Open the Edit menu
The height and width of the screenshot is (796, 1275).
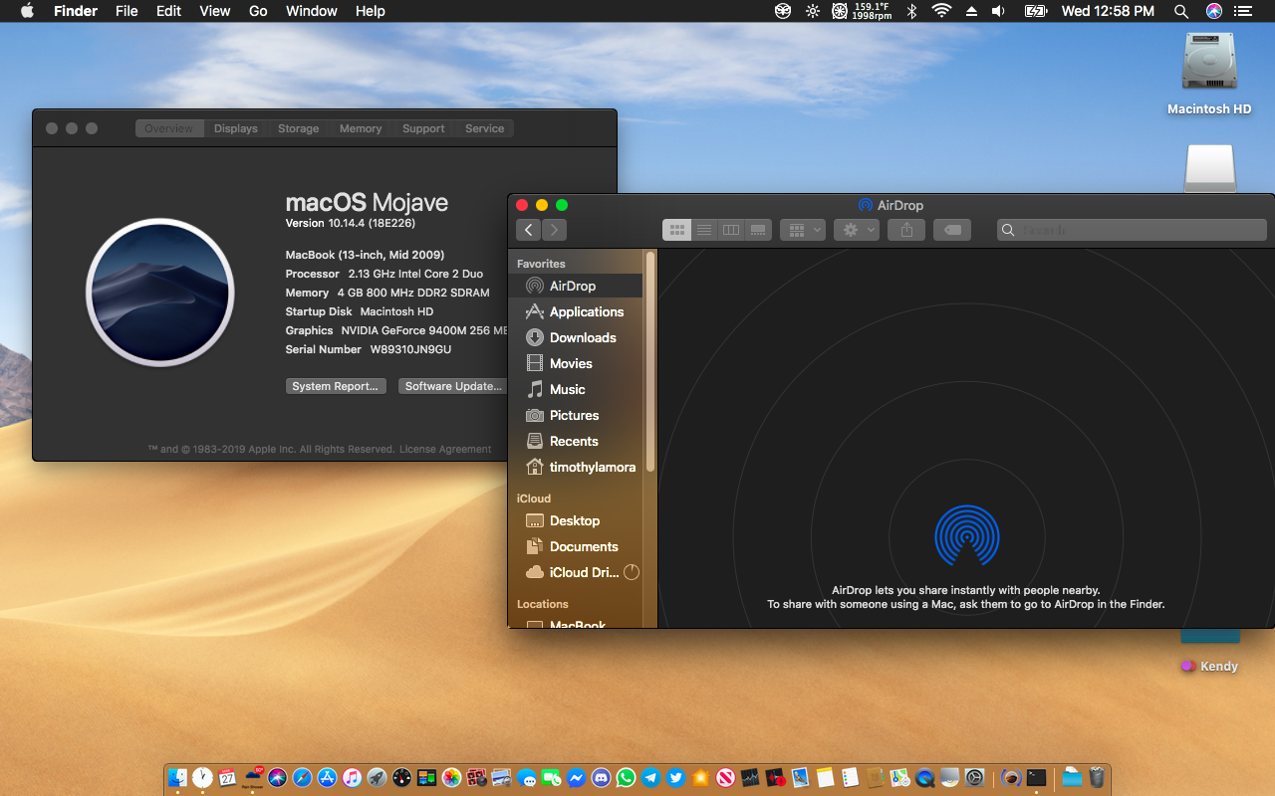[x=168, y=11]
